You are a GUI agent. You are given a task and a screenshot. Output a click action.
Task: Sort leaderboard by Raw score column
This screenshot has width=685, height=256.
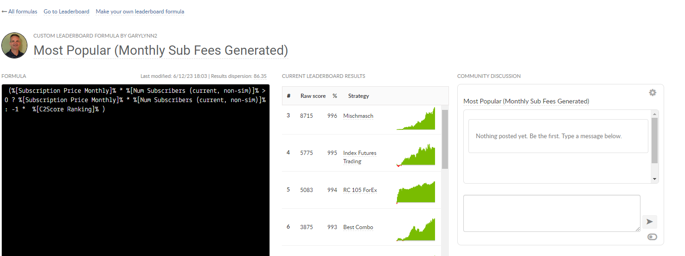click(x=313, y=96)
